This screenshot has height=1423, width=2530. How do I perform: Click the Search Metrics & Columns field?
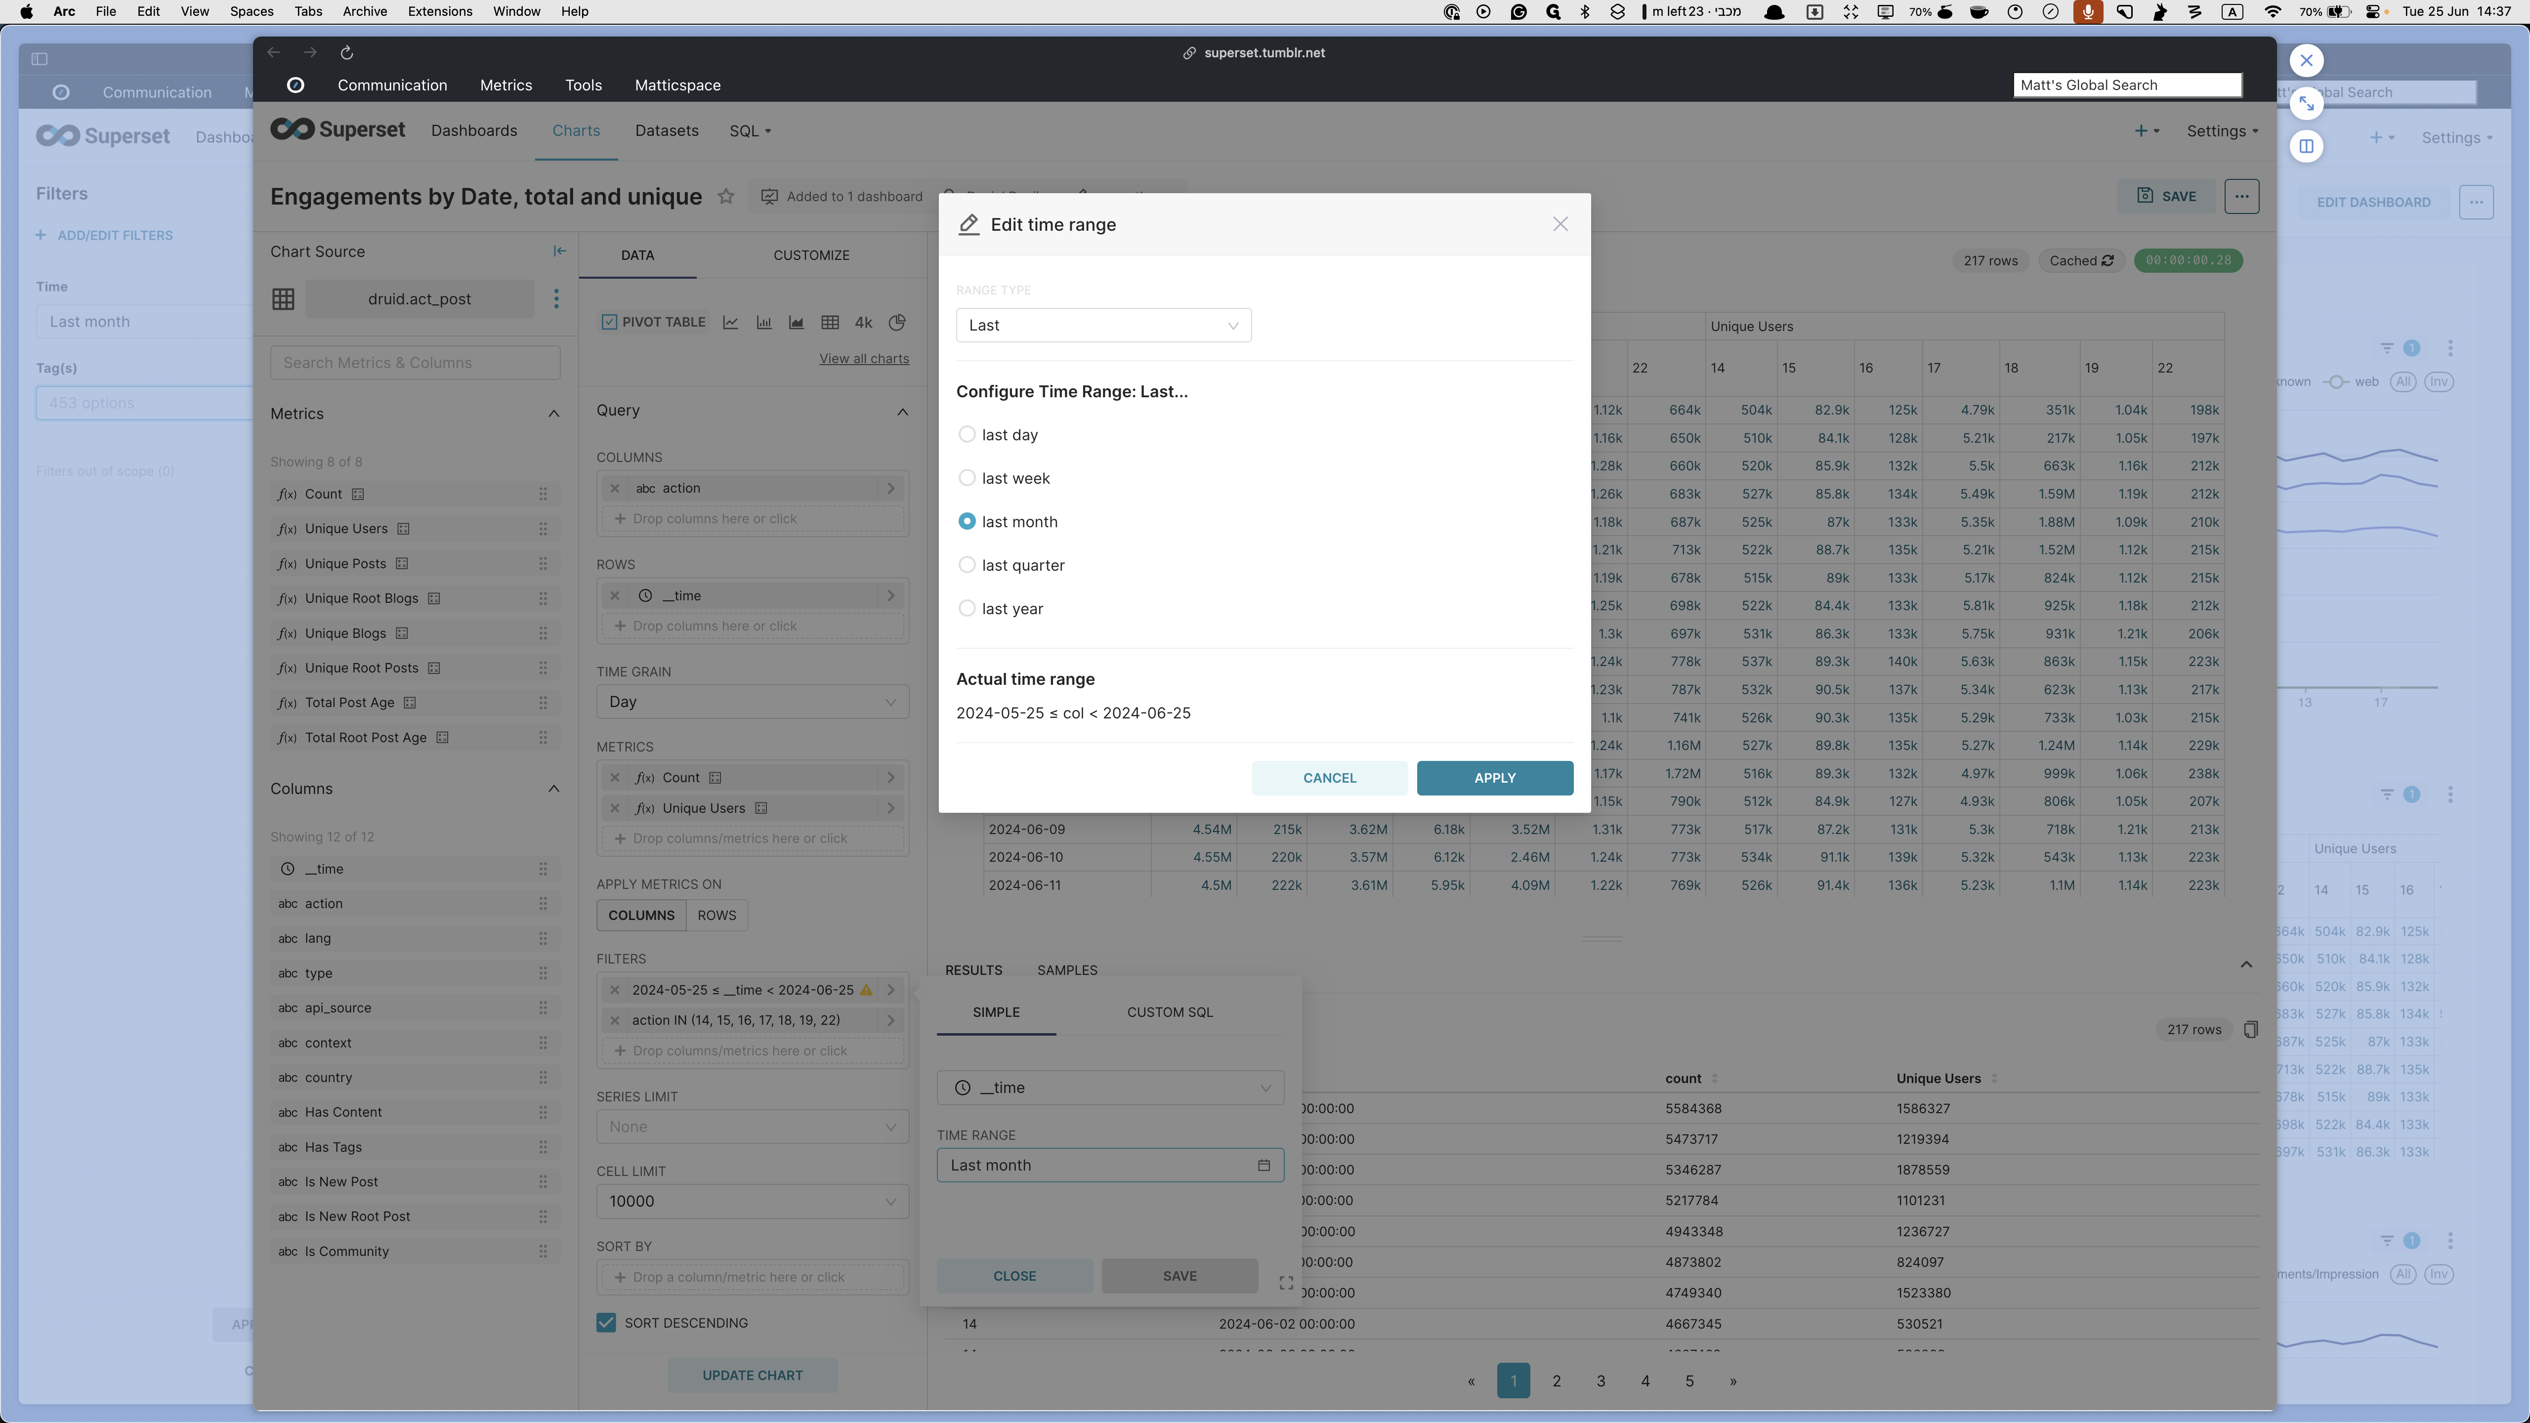coord(415,362)
